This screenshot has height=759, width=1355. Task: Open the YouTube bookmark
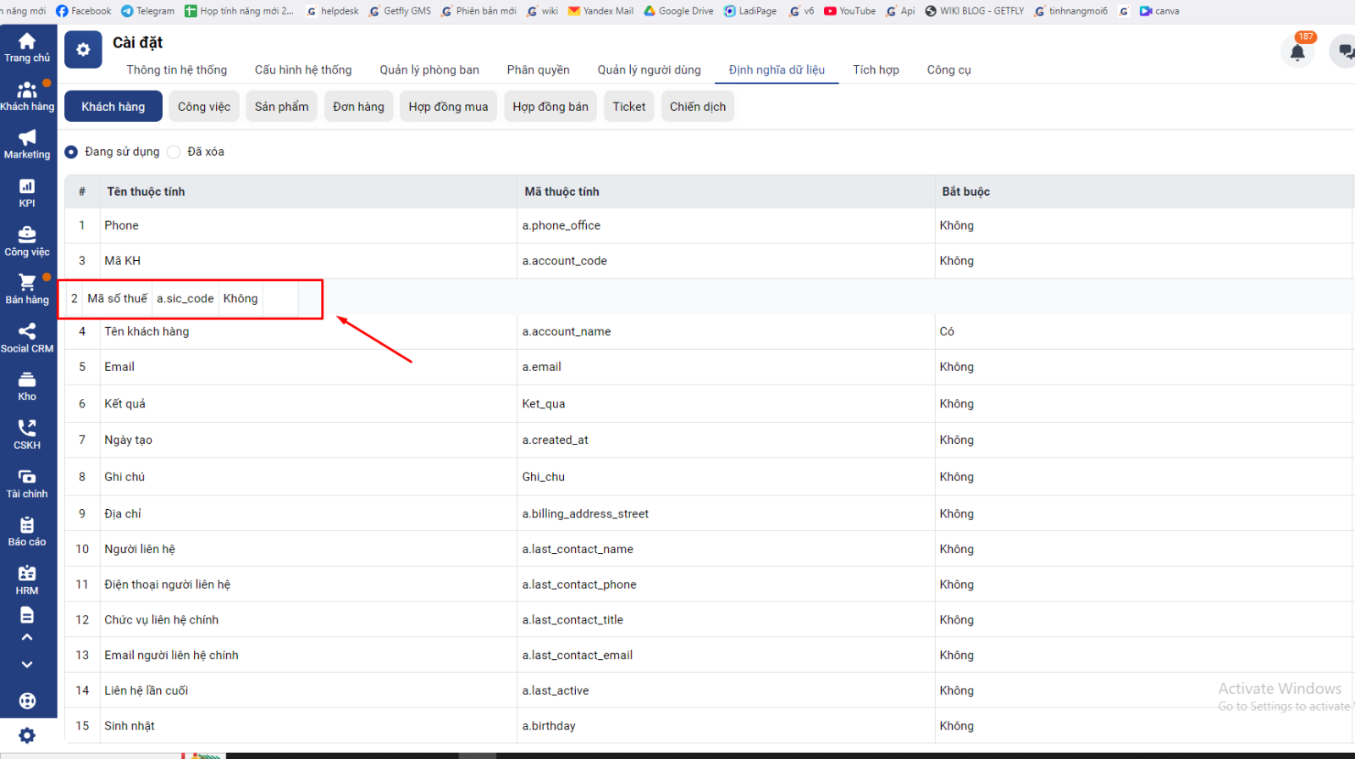tap(849, 11)
